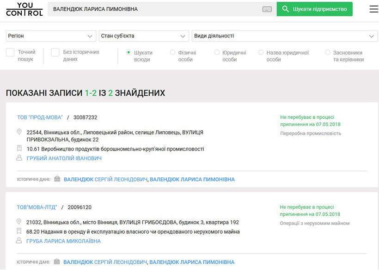This screenshot has width=379, height=273.
Task: Click bookmark icon beside activity code 10.61
Action: point(19,149)
